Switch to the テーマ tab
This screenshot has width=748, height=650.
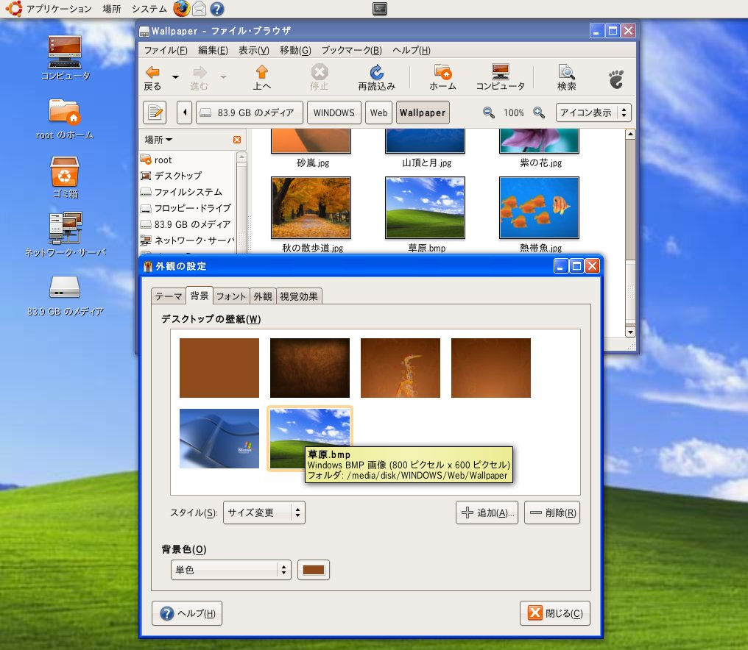[x=169, y=296]
